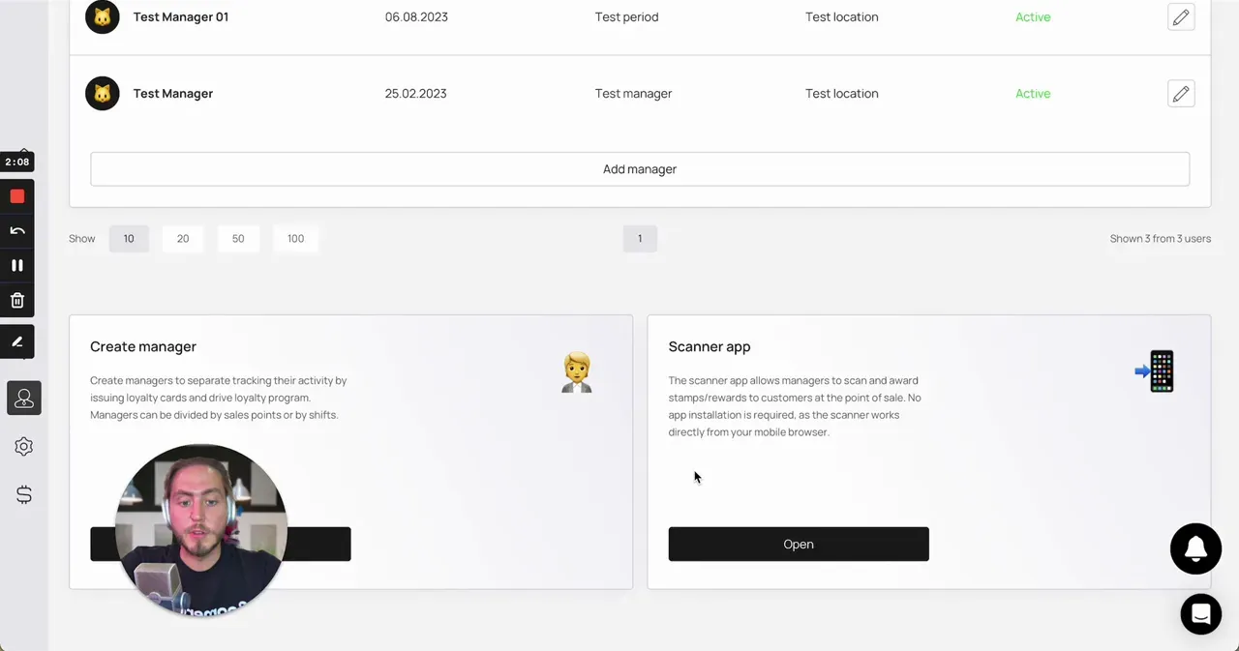
Task: Open settings gear in sidebar
Action: [24, 447]
